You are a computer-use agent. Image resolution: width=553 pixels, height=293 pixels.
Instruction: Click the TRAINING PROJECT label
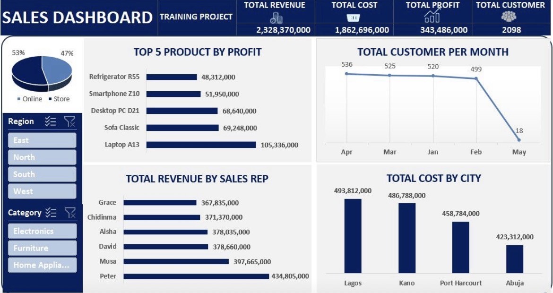[196, 17]
